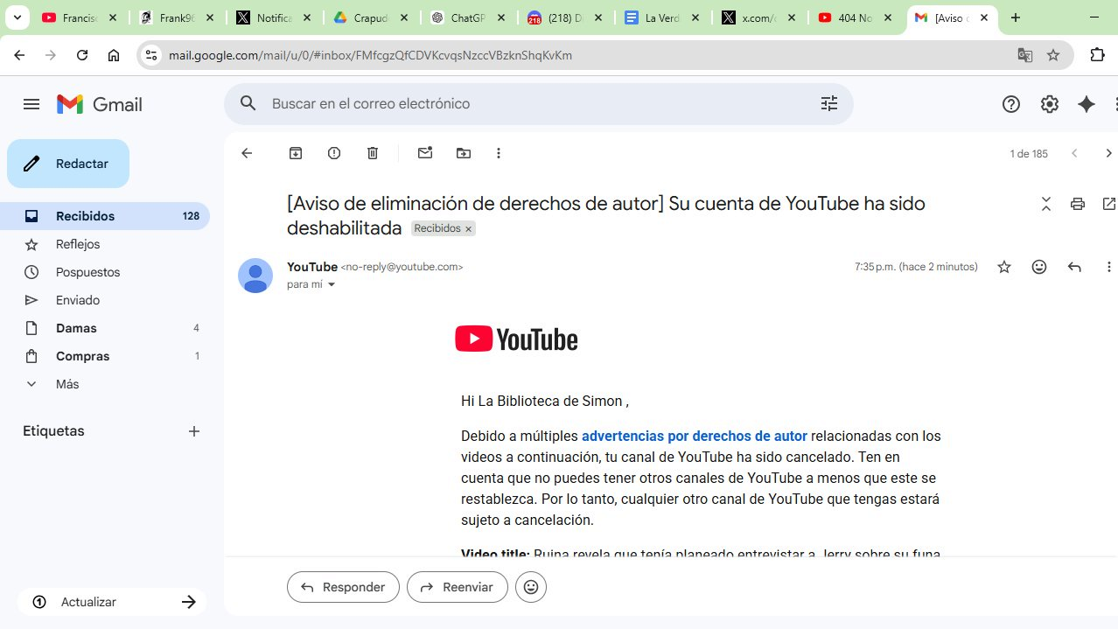Open new browser tab

pos(1016,17)
